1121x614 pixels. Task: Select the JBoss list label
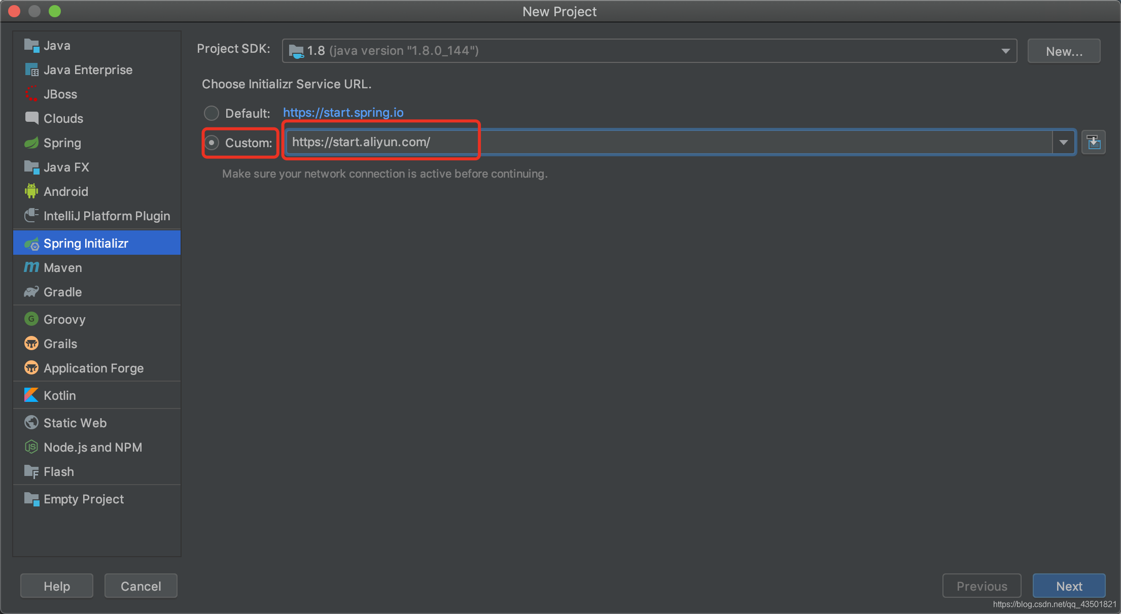pyautogui.click(x=60, y=94)
